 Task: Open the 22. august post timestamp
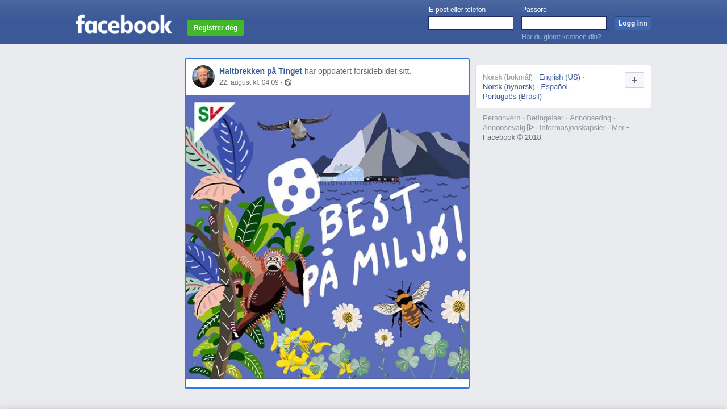(x=249, y=82)
